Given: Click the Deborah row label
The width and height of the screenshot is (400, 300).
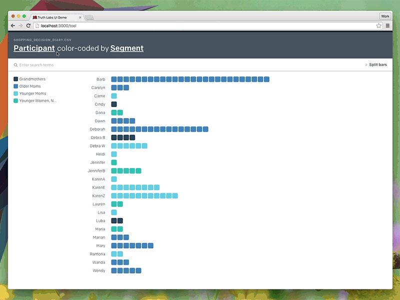Looking at the screenshot, I should point(97,129).
